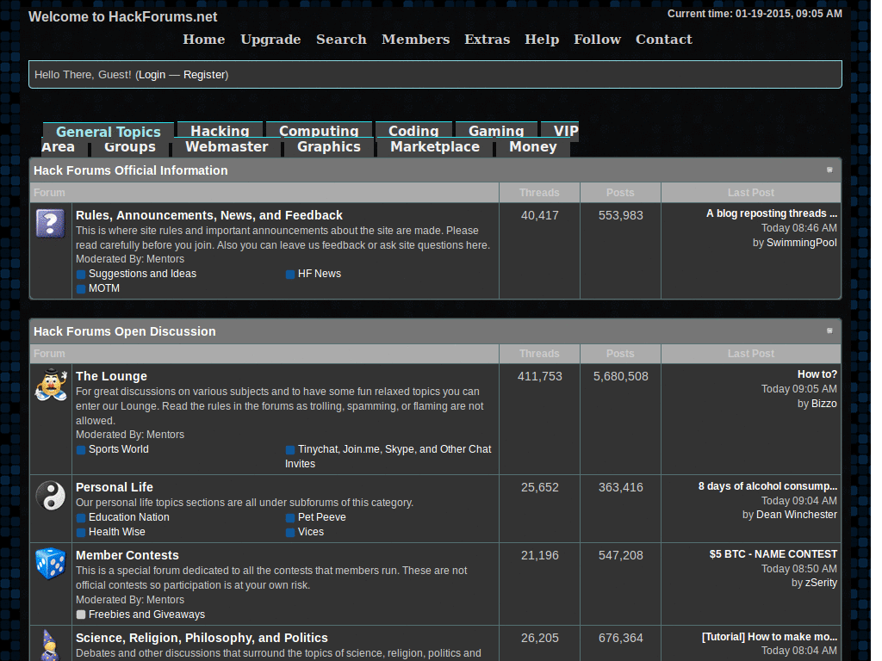Switch to the Hacking tab
The width and height of the screenshot is (882, 661).
(220, 131)
